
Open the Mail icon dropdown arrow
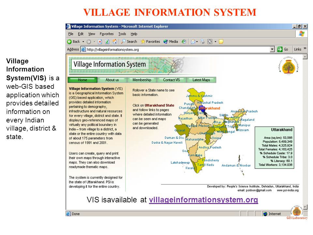click(197, 42)
